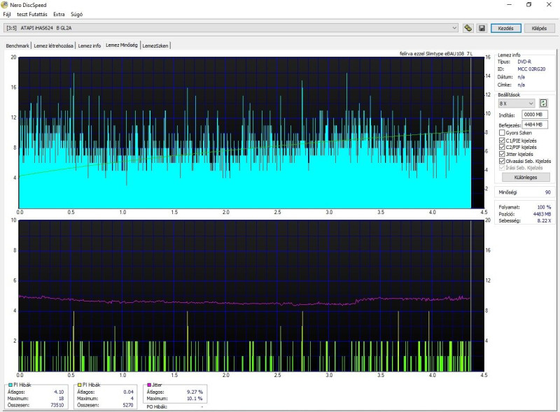The width and height of the screenshot is (560, 412).
Task: Click the Jitter maximum 10.1 %
Action: (195, 399)
